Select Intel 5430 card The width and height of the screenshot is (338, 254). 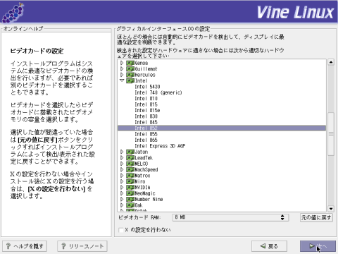click(x=147, y=87)
